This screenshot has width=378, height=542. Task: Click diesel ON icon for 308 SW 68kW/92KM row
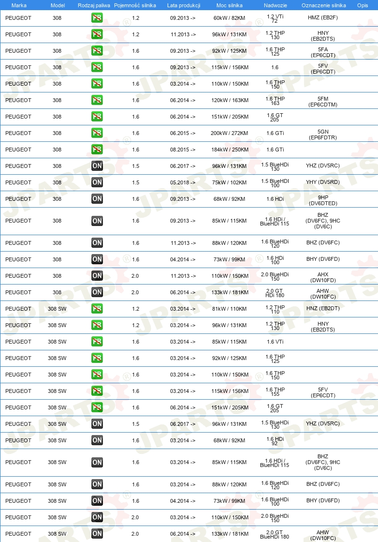[97, 440]
